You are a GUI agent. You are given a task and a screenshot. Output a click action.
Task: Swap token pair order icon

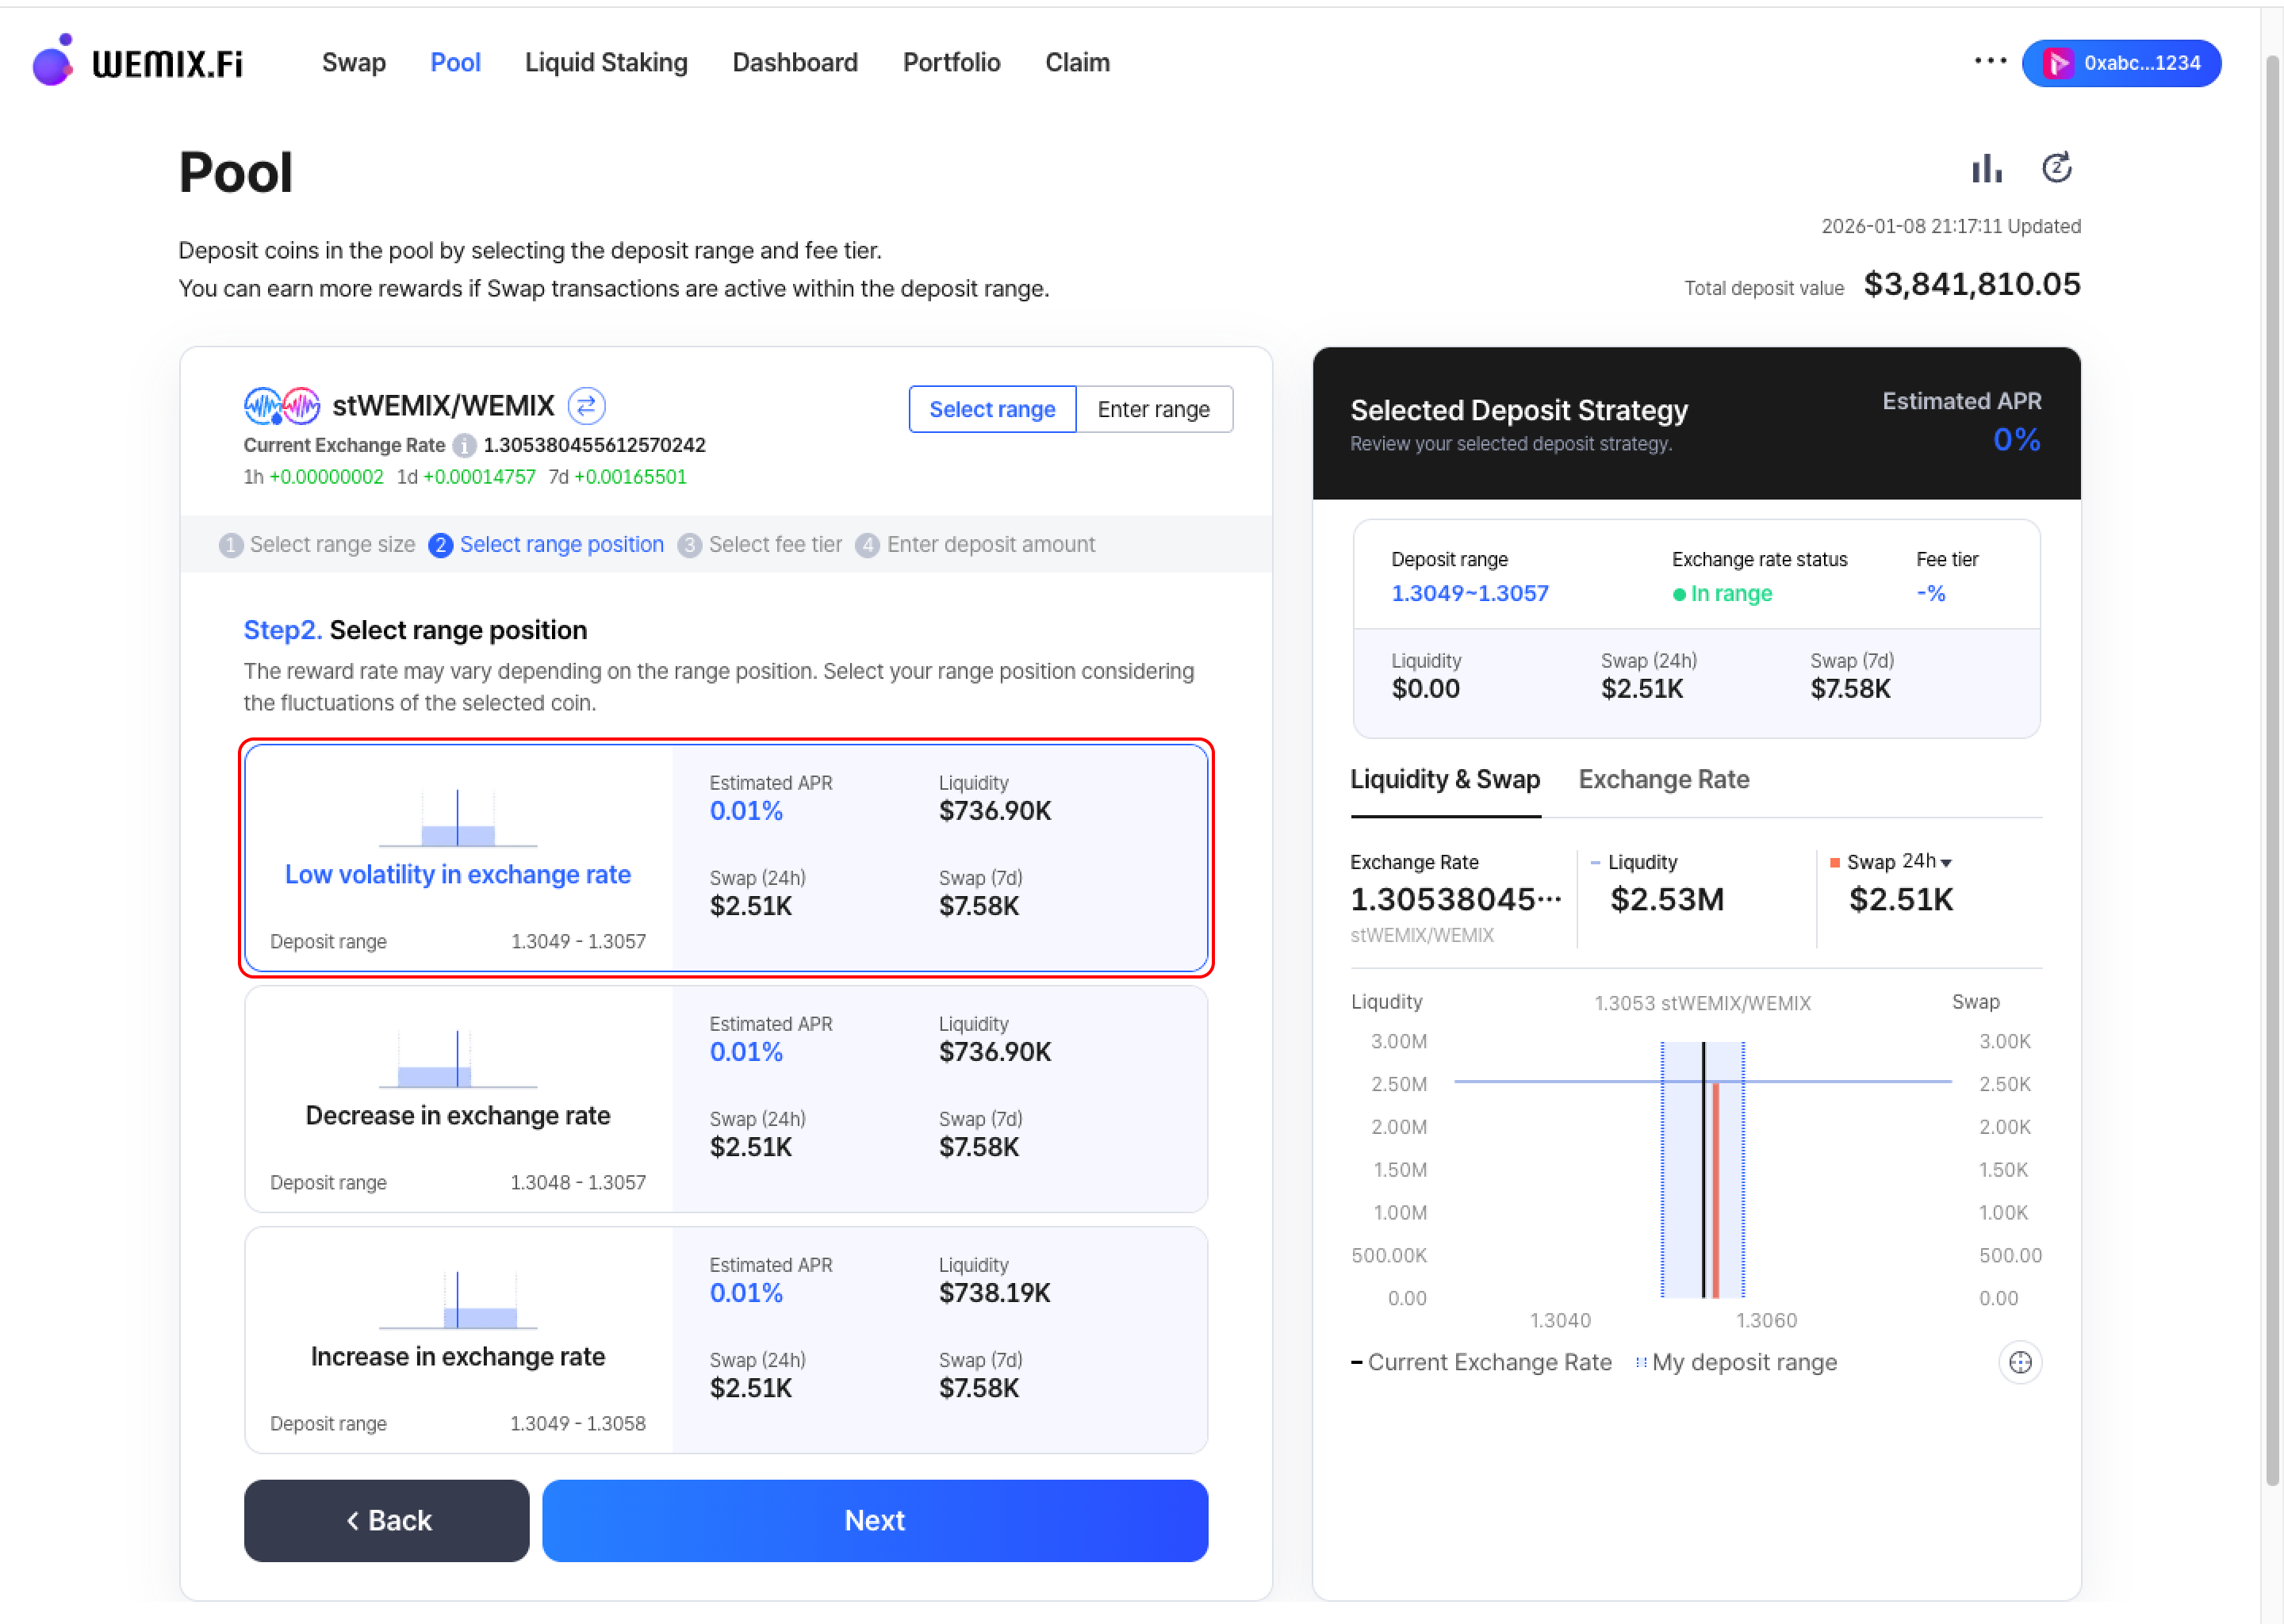(x=586, y=406)
